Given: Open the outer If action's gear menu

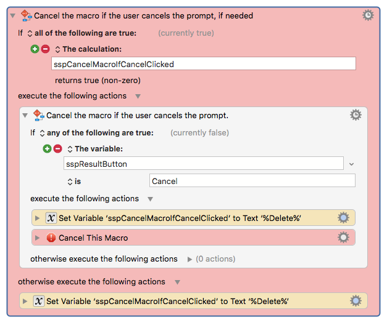Looking at the screenshot, I should pos(368,15).
